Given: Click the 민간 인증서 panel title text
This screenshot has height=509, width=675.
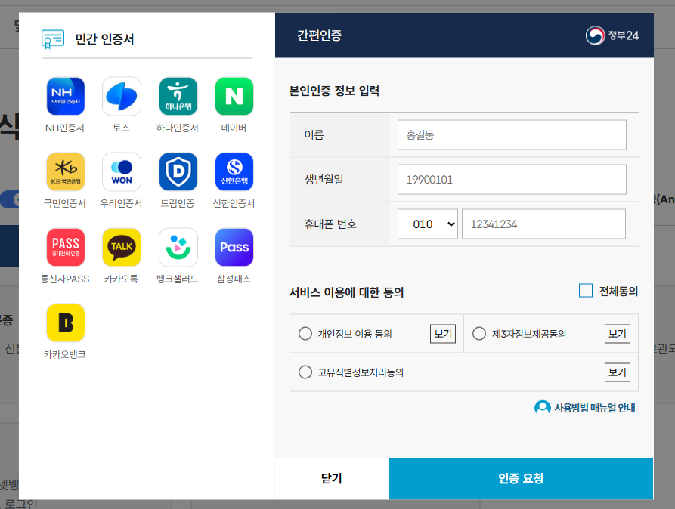Looking at the screenshot, I should click(x=104, y=39).
